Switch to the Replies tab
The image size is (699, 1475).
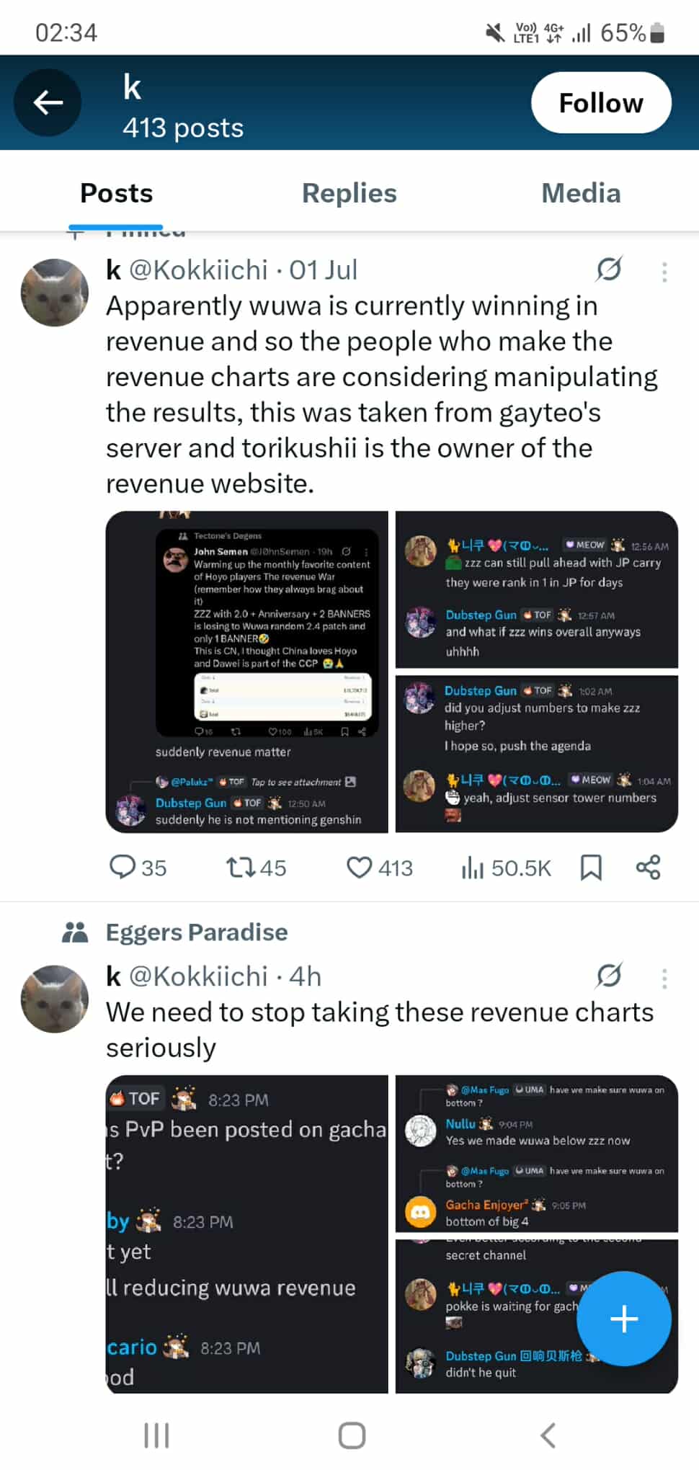pos(349,193)
